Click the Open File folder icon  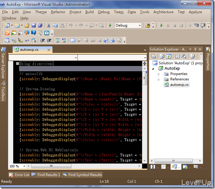click(x=27, y=25)
